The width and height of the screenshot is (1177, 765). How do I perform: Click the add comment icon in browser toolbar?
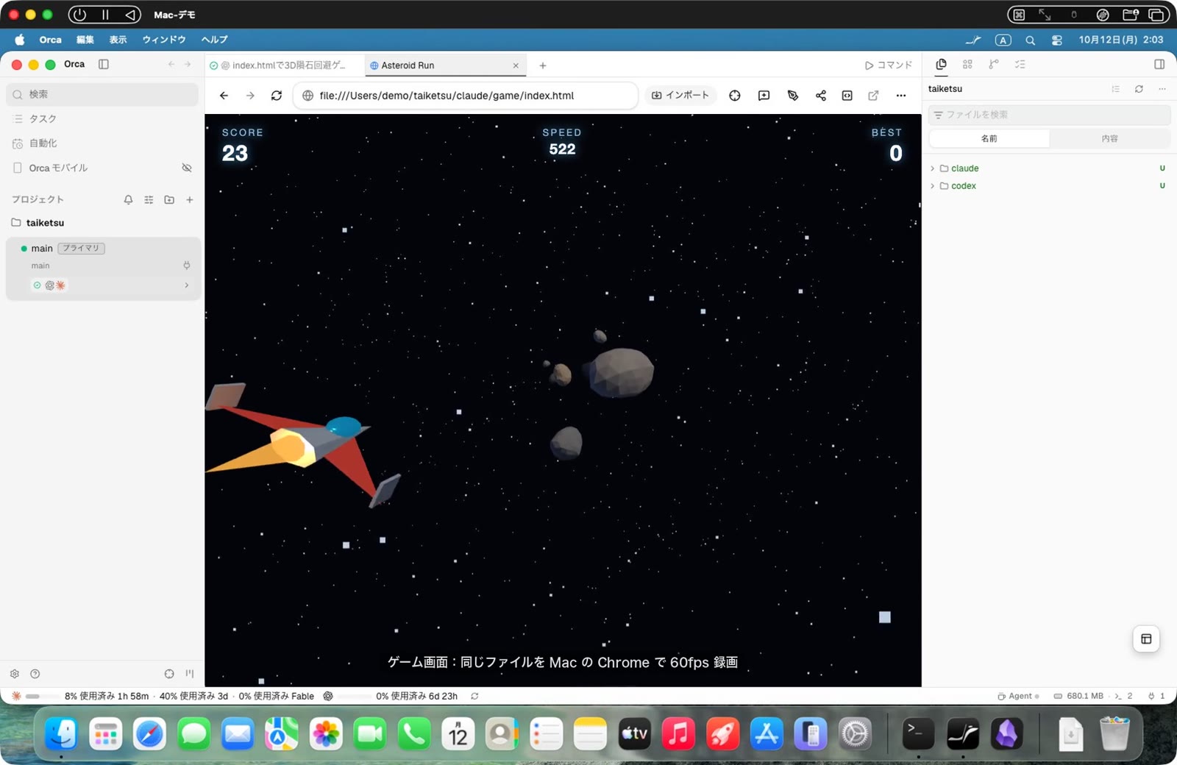click(x=764, y=96)
